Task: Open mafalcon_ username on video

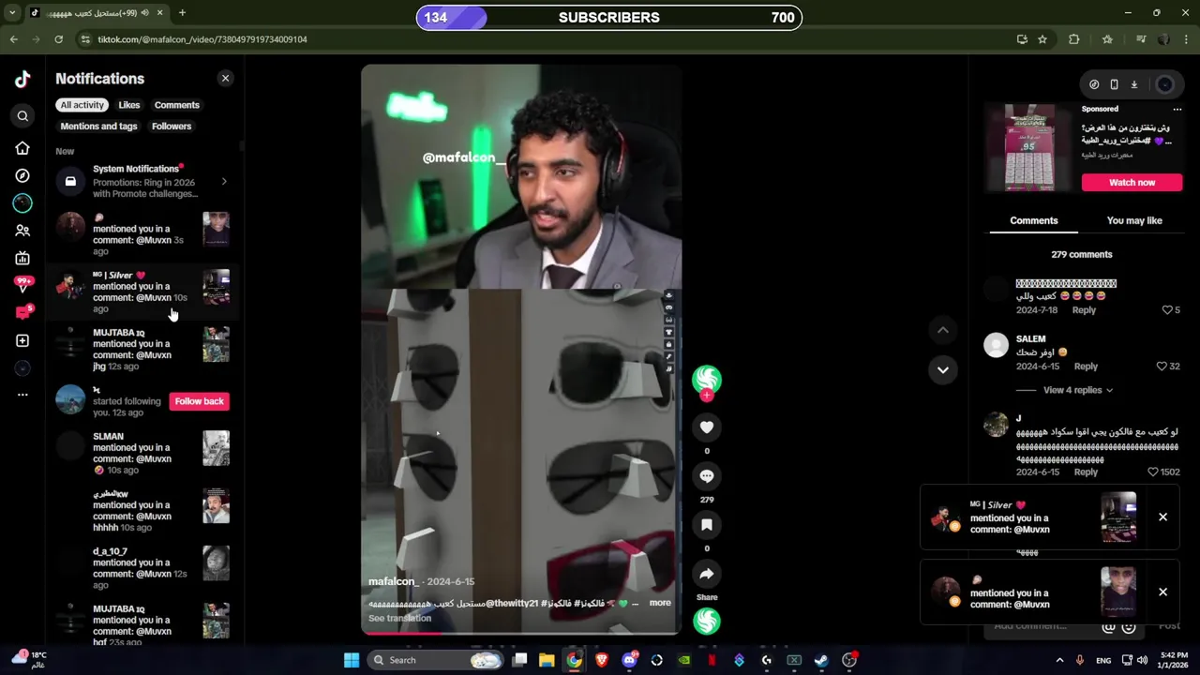Action: pos(394,582)
